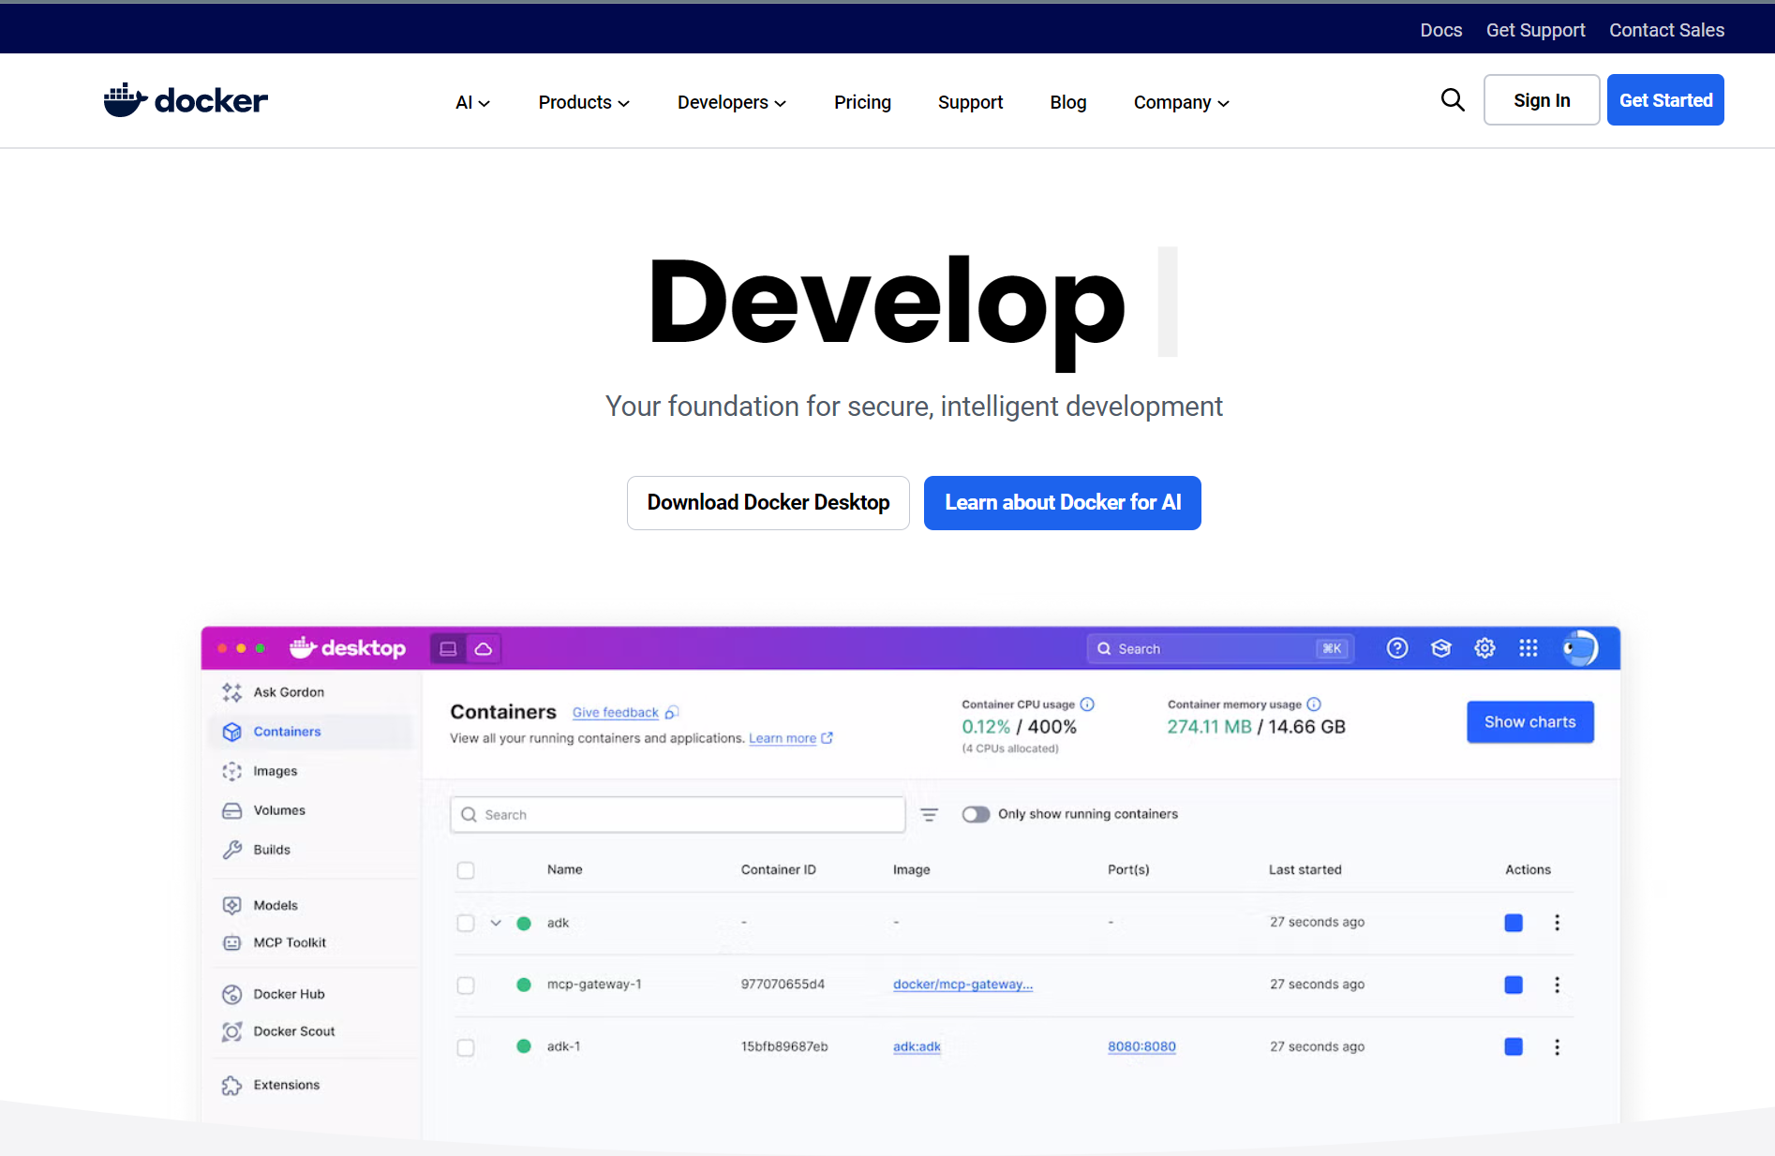Click the Last started column header
The image size is (1775, 1156).
pyautogui.click(x=1305, y=870)
